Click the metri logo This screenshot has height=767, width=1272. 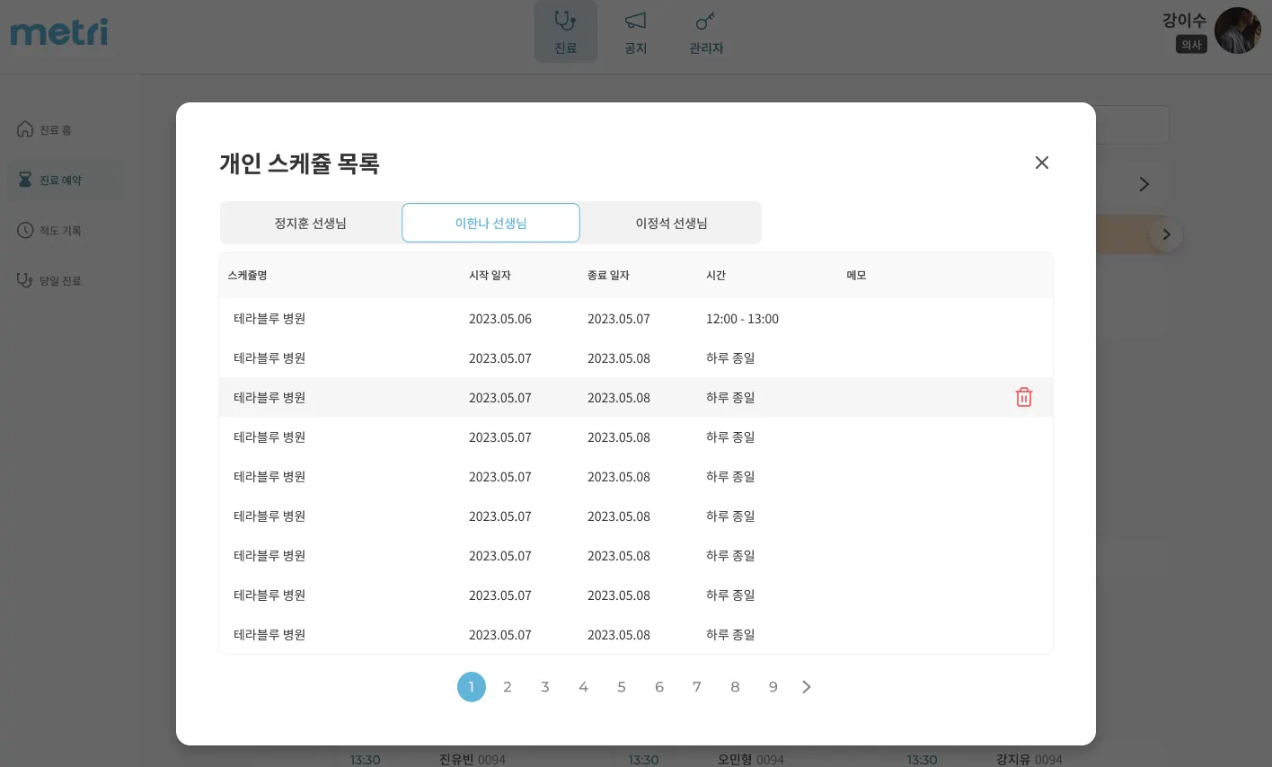coord(59,32)
